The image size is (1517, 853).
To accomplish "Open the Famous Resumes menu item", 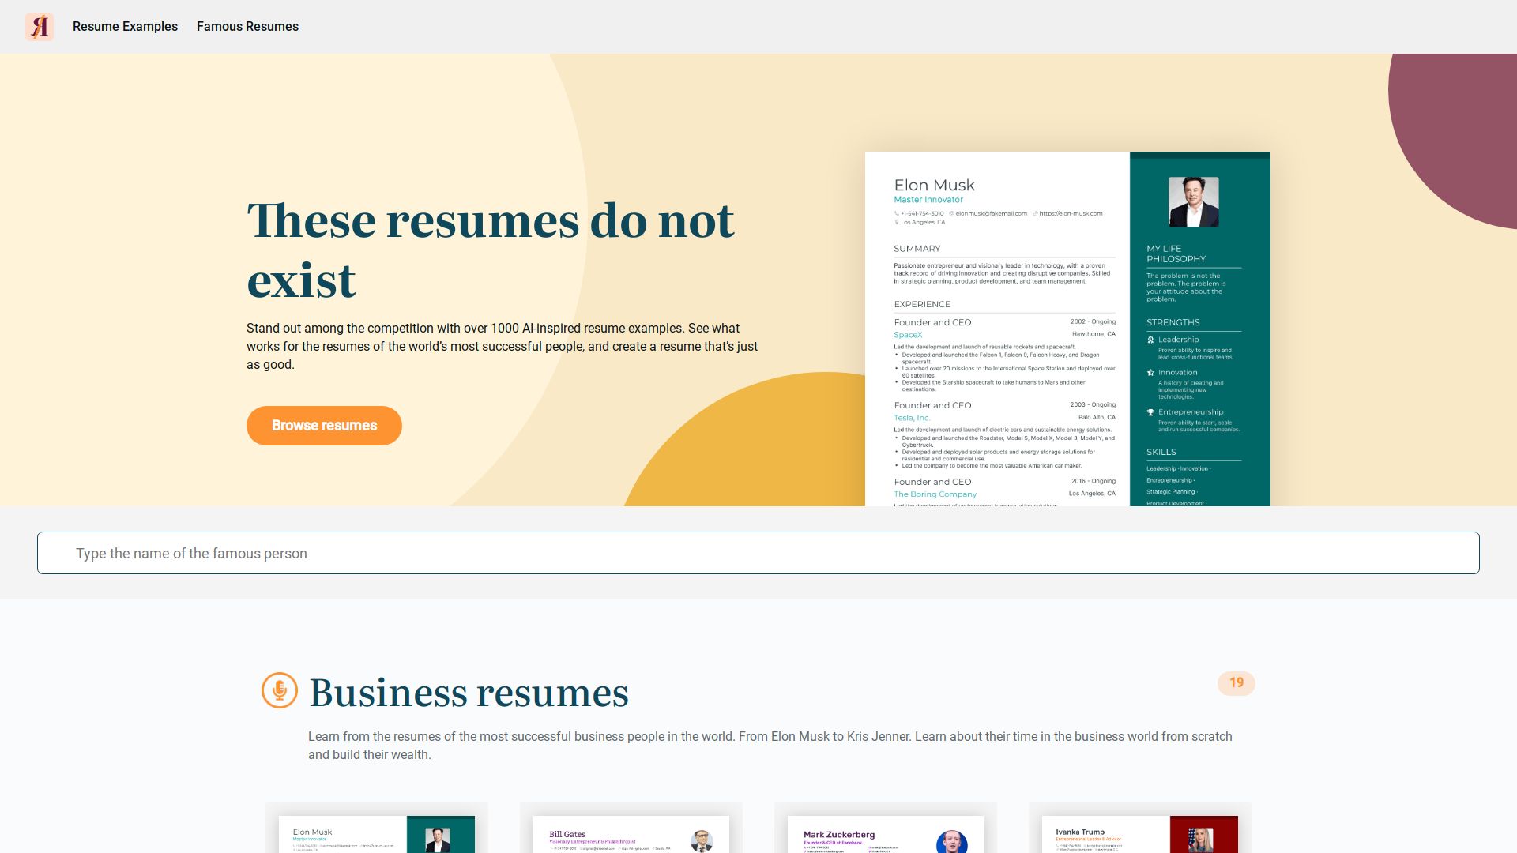I will pyautogui.click(x=247, y=27).
